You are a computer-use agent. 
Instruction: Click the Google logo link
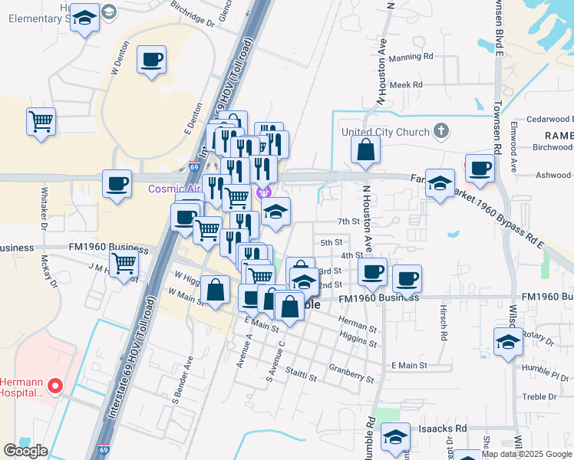[x=25, y=451]
